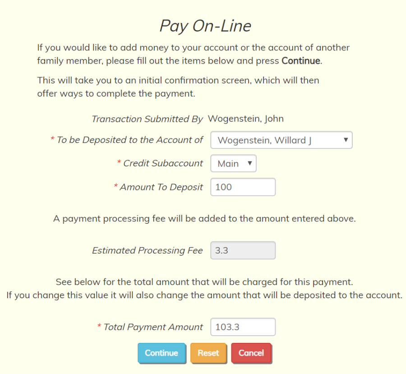Expand the Credit Subaccount dropdown

(233, 163)
